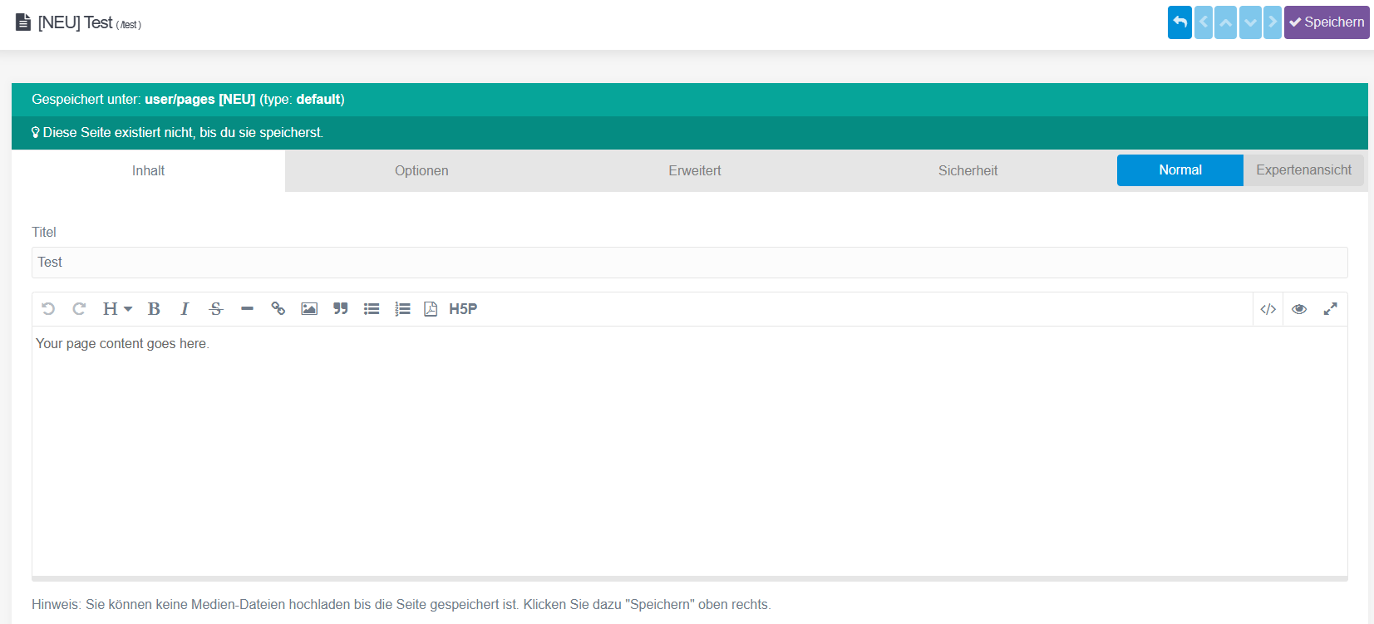The height and width of the screenshot is (624, 1374).
Task: Toggle italic formatting
Action: (x=185, y=309)
